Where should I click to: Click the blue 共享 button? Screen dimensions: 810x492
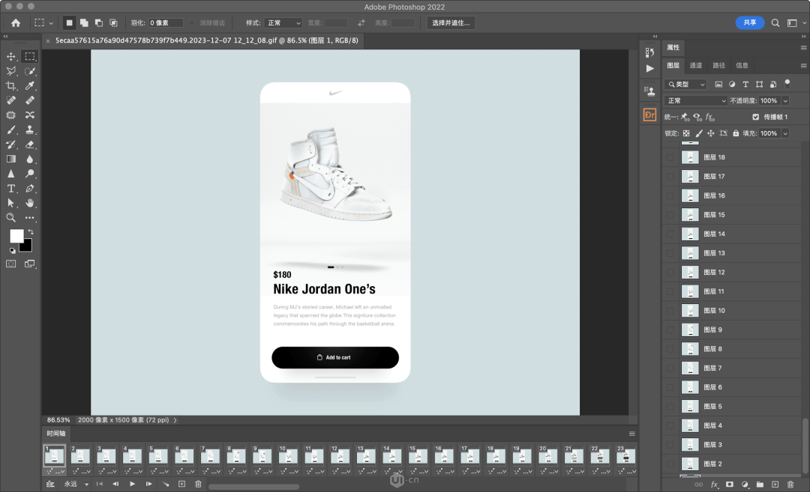point(749,22)
